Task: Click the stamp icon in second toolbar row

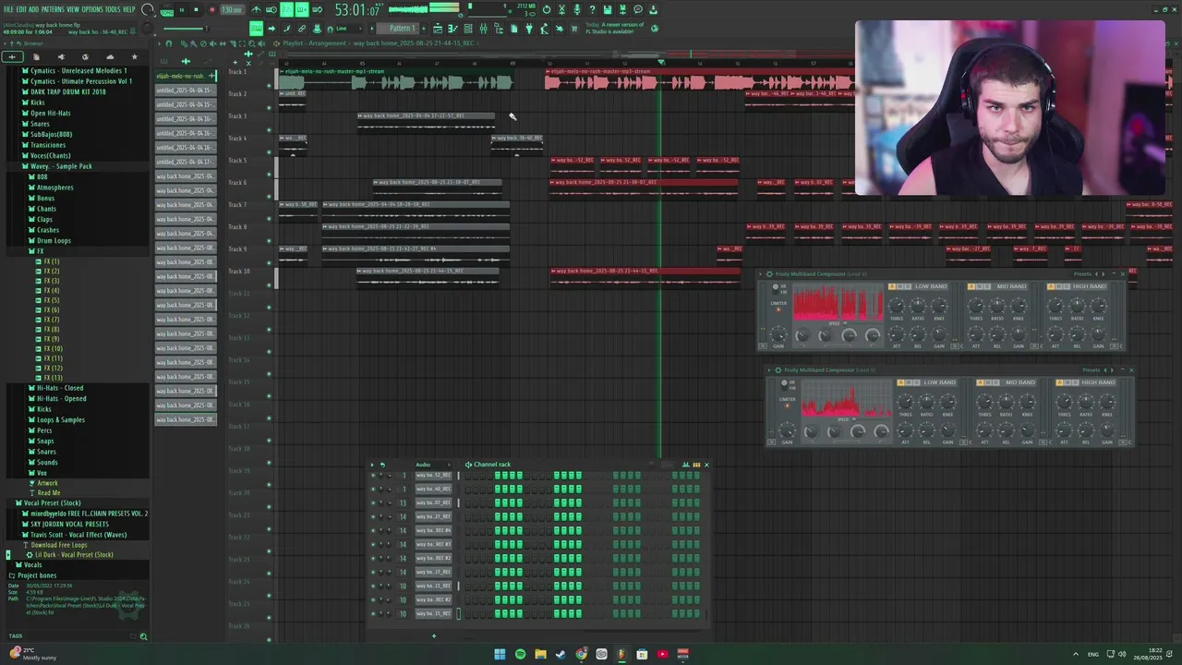Action: (316, 29)
